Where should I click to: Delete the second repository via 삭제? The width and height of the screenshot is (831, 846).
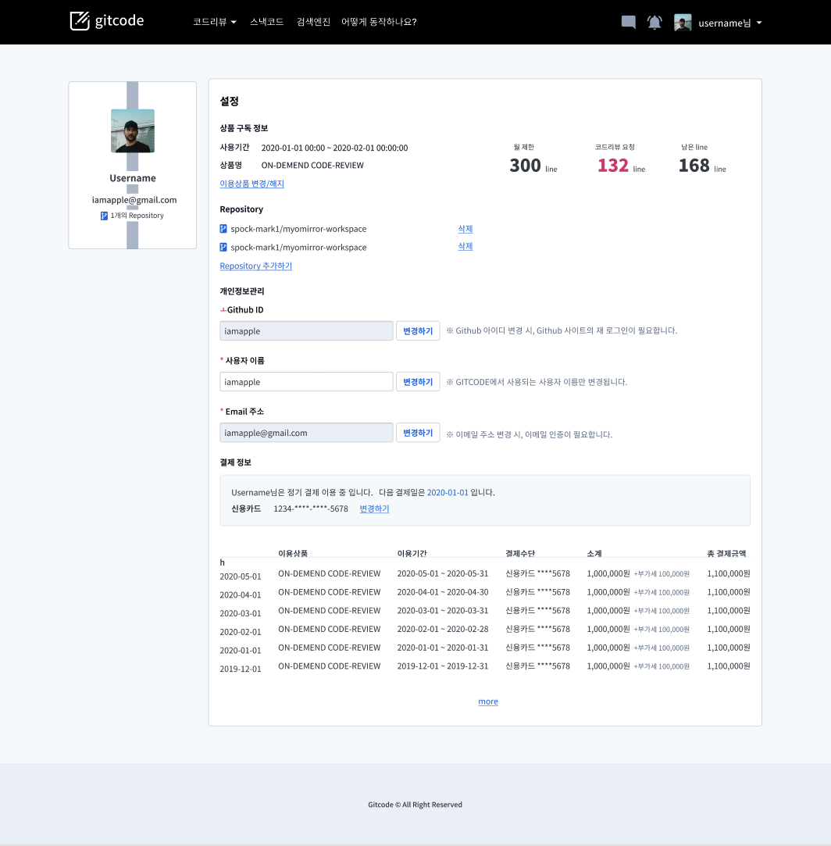pos(465,246)
